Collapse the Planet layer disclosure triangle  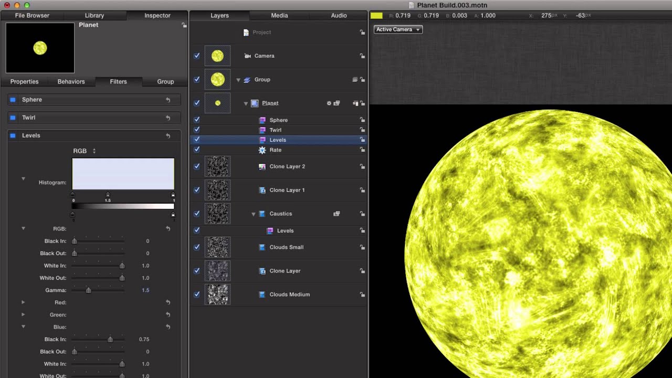click(x=246, y=103)
